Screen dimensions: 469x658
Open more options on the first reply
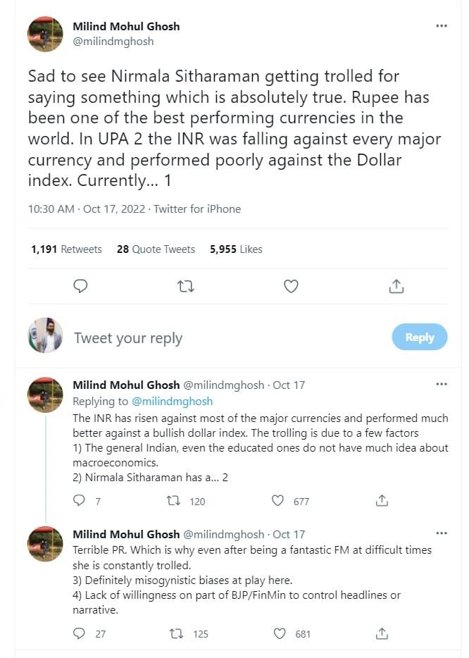coord(442,383)
